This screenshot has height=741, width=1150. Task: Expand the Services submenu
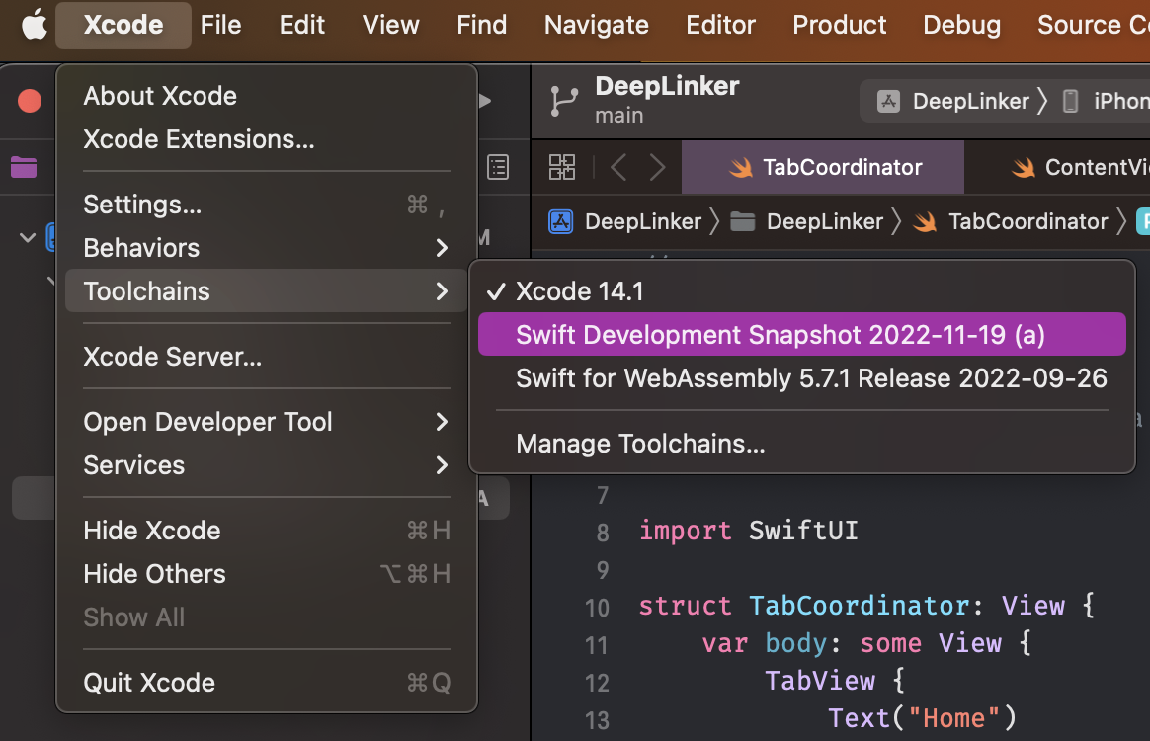pyautogui.click(x=266, y=465)
